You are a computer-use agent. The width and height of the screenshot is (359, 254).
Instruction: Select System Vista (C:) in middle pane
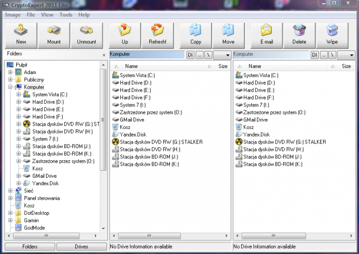pos(133,75)
